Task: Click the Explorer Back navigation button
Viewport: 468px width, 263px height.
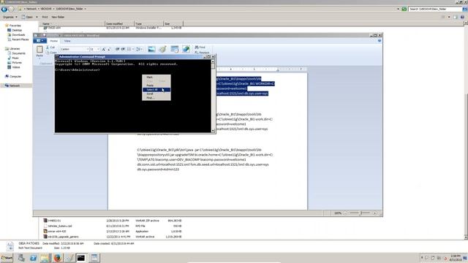Action: coord(4,9)
